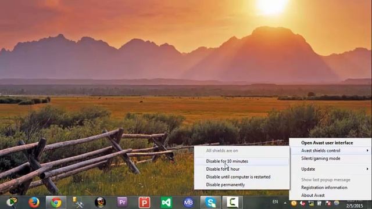Open Adobe Premiere Pro taskbar icon
Screen dimensions: 372x209
[123, 203]
